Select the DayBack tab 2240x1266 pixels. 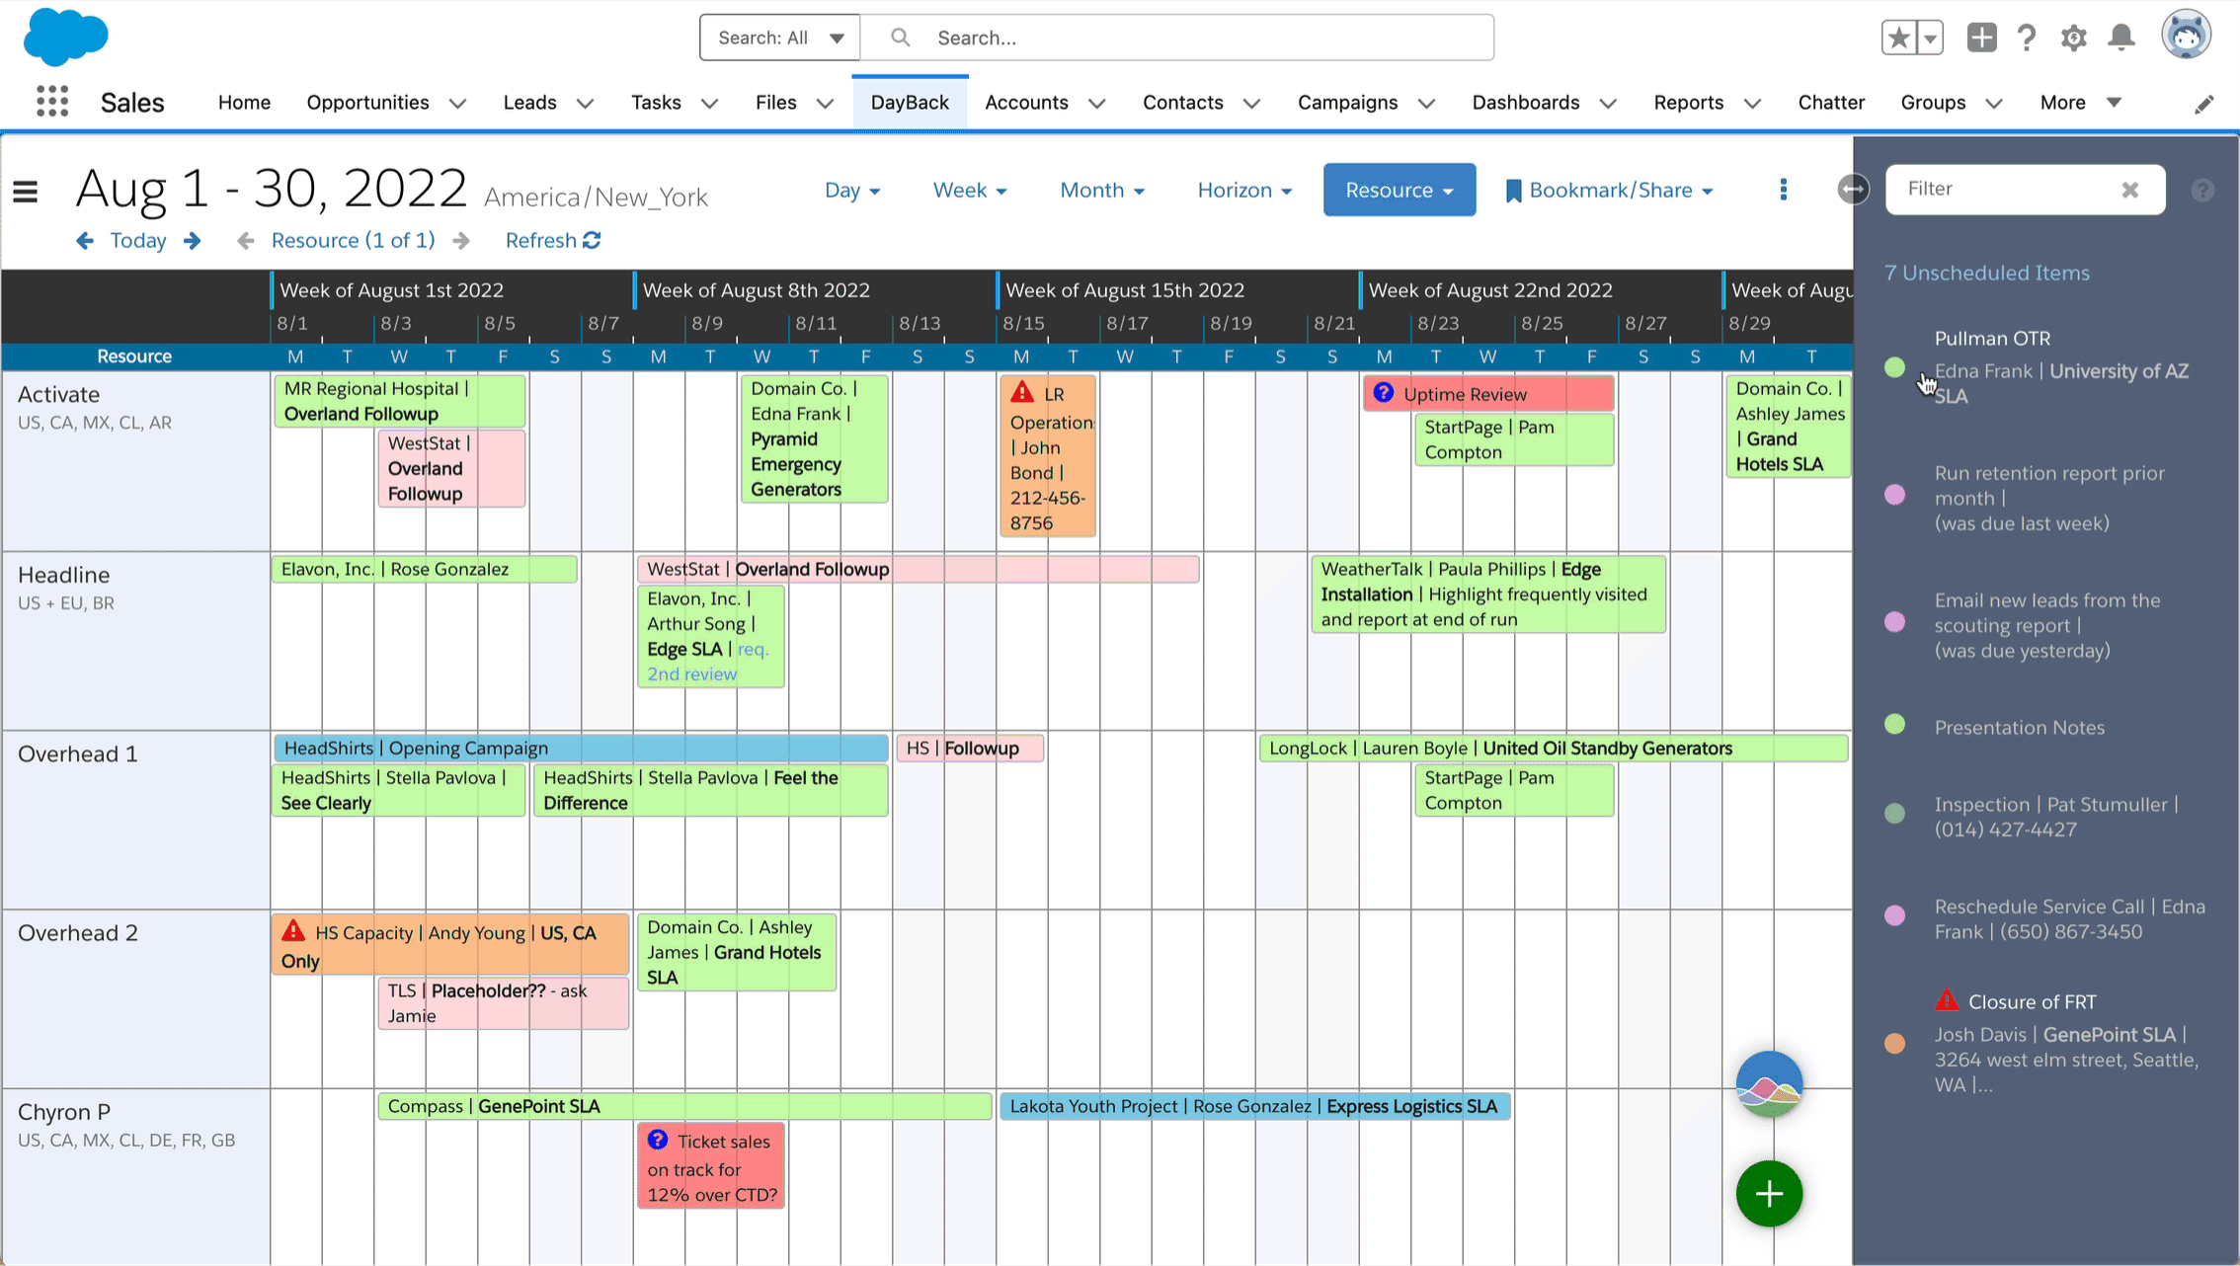(x=910, y=103)
